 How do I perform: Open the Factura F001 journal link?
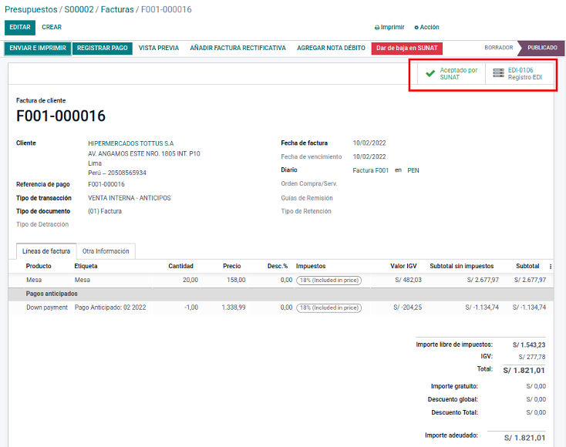371,170
